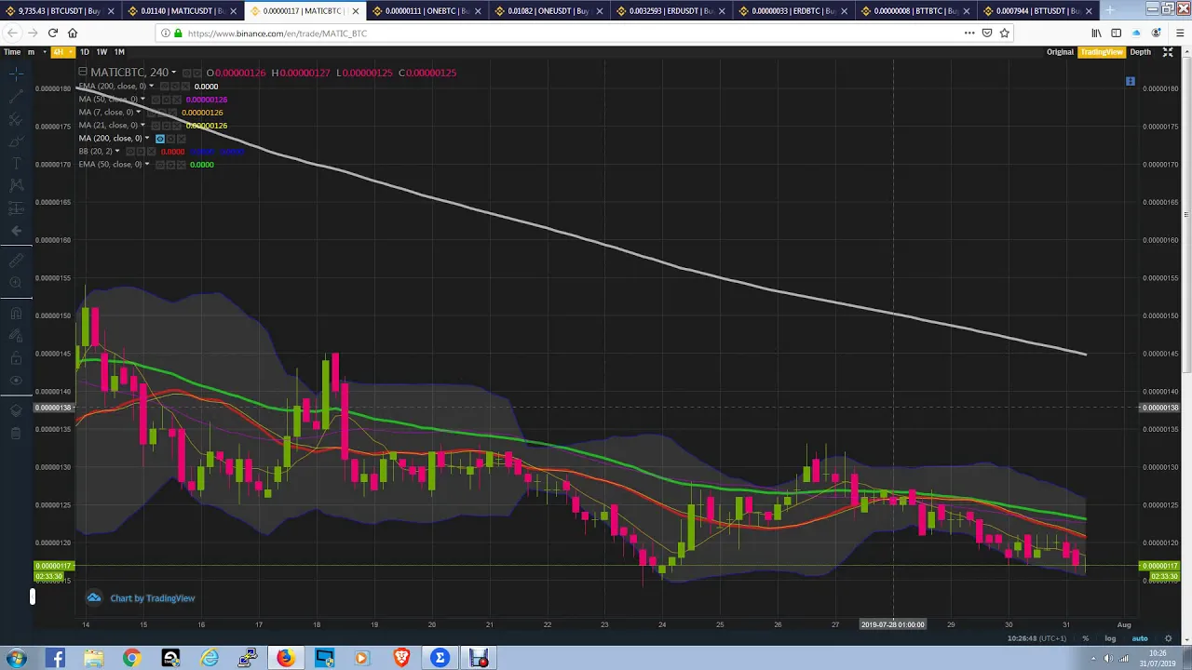This screenshot has height=670, width=1192.
Task: Select the text annotation tool
Action: point(16,164)
